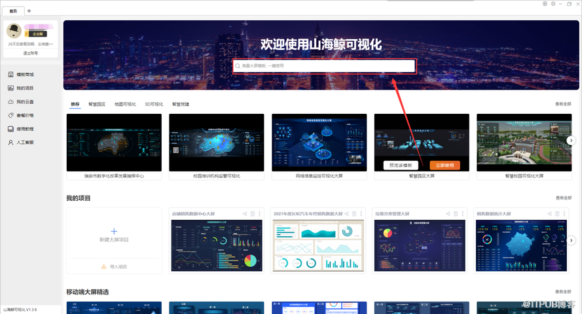
Task: Open 使用教程 tutorials from the sidebar
Action: click(x=25, y=129)
